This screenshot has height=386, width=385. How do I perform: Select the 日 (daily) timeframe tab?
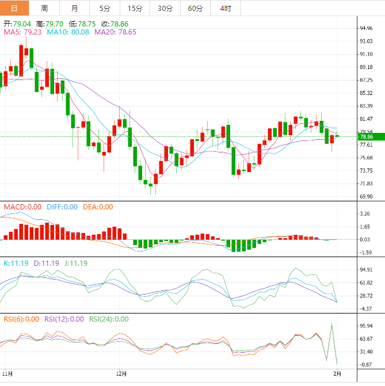coord(14,8)
